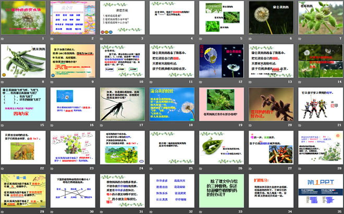
Task: Click animation star icon under slide 11
Action: click(x=151, y=82)
